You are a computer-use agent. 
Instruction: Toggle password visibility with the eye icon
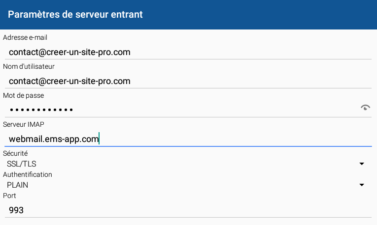coord(365,108)
